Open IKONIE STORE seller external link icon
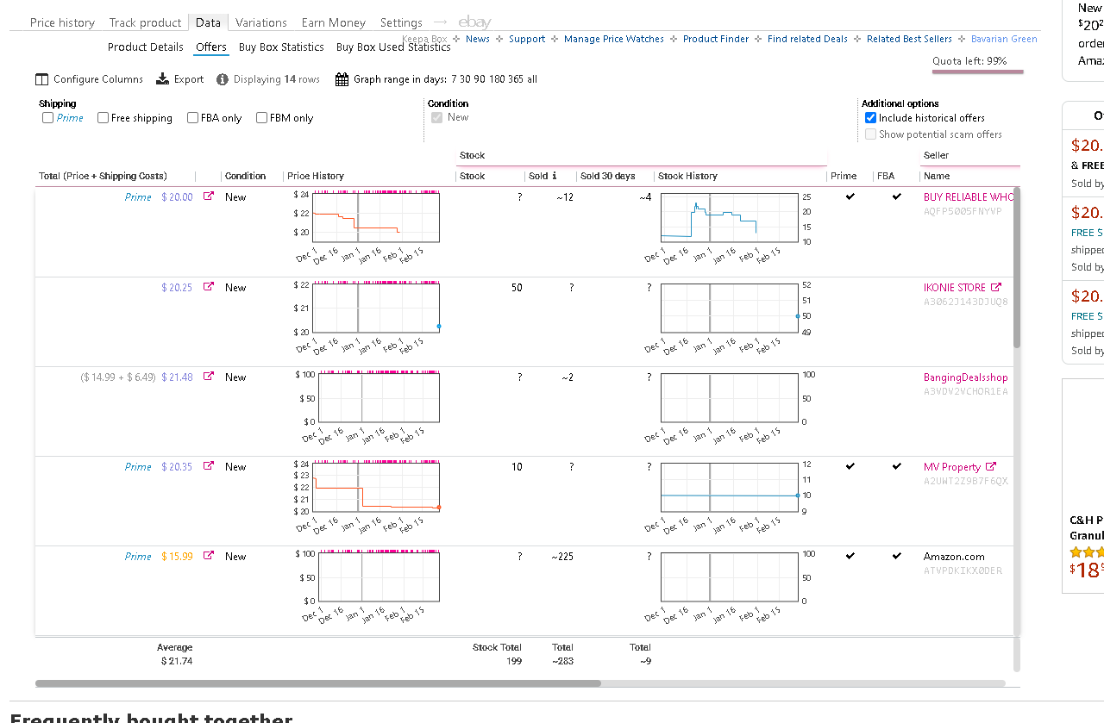The height and width of the screenshot is (723, 1104). click(996, 287)
